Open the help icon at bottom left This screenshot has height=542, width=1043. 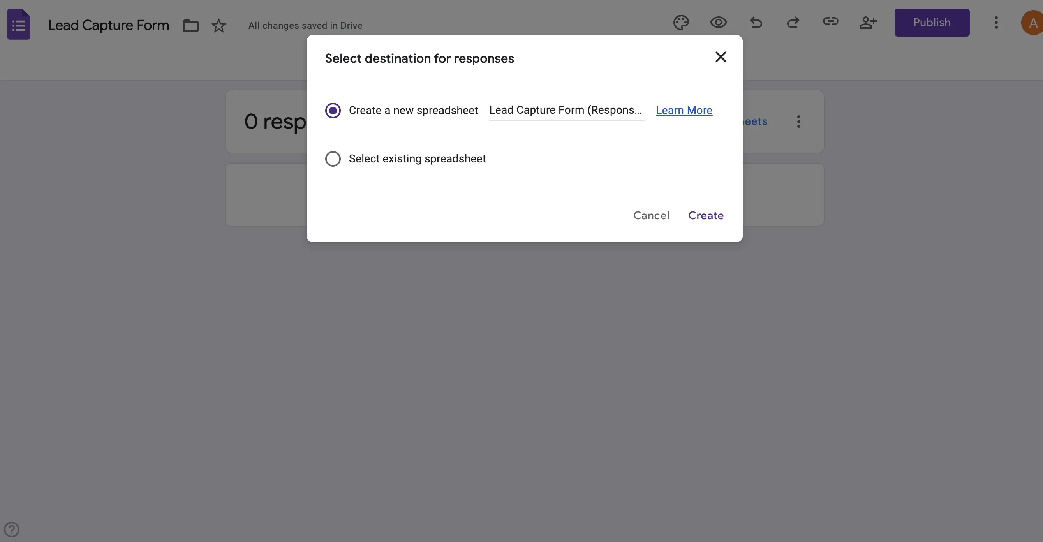[12, 529]
